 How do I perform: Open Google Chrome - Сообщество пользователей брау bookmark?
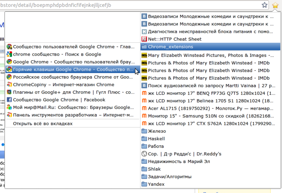point(73,62)
